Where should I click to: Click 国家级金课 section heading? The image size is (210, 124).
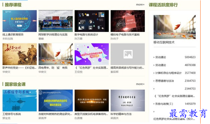[15, 84]
